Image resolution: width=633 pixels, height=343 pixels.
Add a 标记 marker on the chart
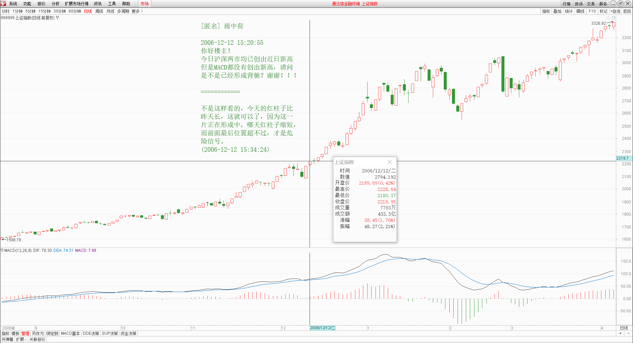(x=603, y=11)
